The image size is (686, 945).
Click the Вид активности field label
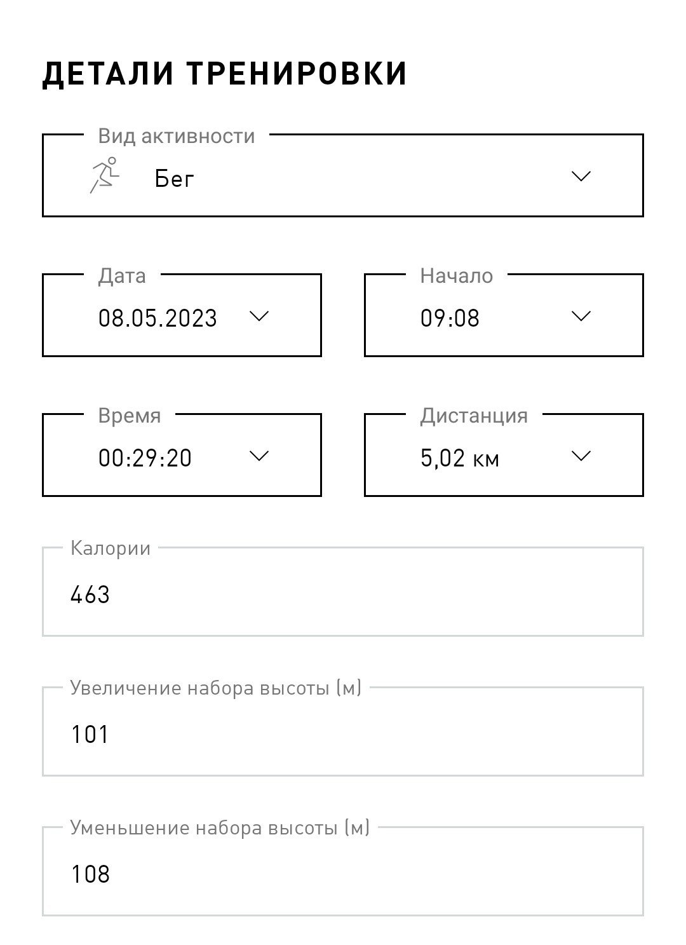[177, 136]
